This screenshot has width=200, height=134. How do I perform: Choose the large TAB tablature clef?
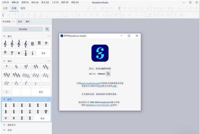click(x=26, y=53)
